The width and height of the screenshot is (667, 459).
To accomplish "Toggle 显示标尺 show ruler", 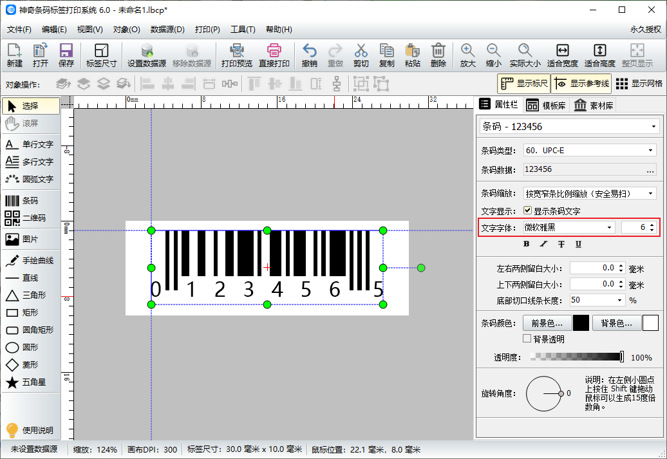I will [523, 84].
